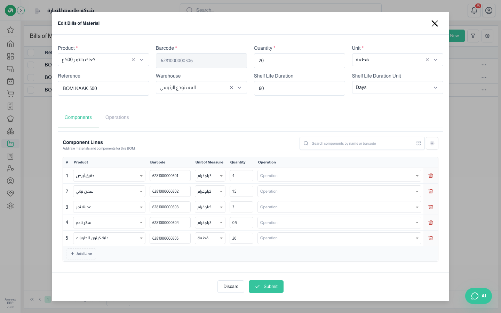The height and width of the screenshot is (313, 501).
Task: Open unit of measure dropdown for line 5
Action: tap(210, 238)
